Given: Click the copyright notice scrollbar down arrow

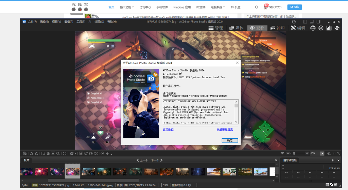Looking at the screenshot, I should point(237,122).
